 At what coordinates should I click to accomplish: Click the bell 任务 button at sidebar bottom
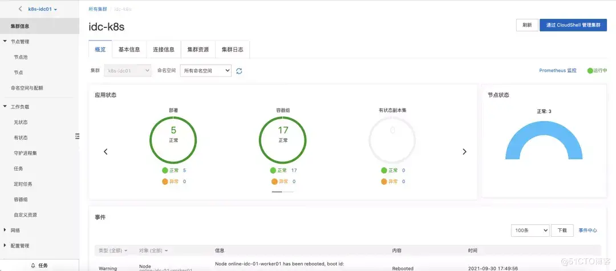click(x=39, y=265)
